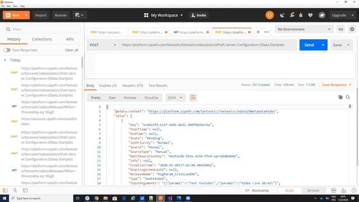Switch to two-pane layout icon
The image size is (359, 202).
(x=334, y=190)
